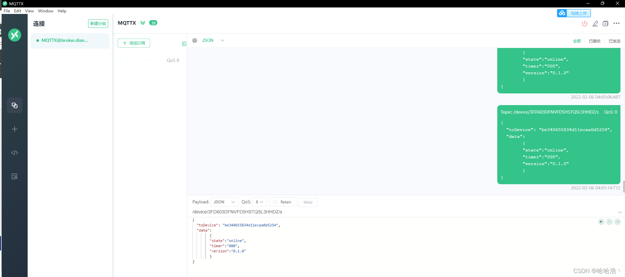The width and height of the screenshot is (625, 277).
Task: Click the plus icon for new connection
Action: [15, 129]
